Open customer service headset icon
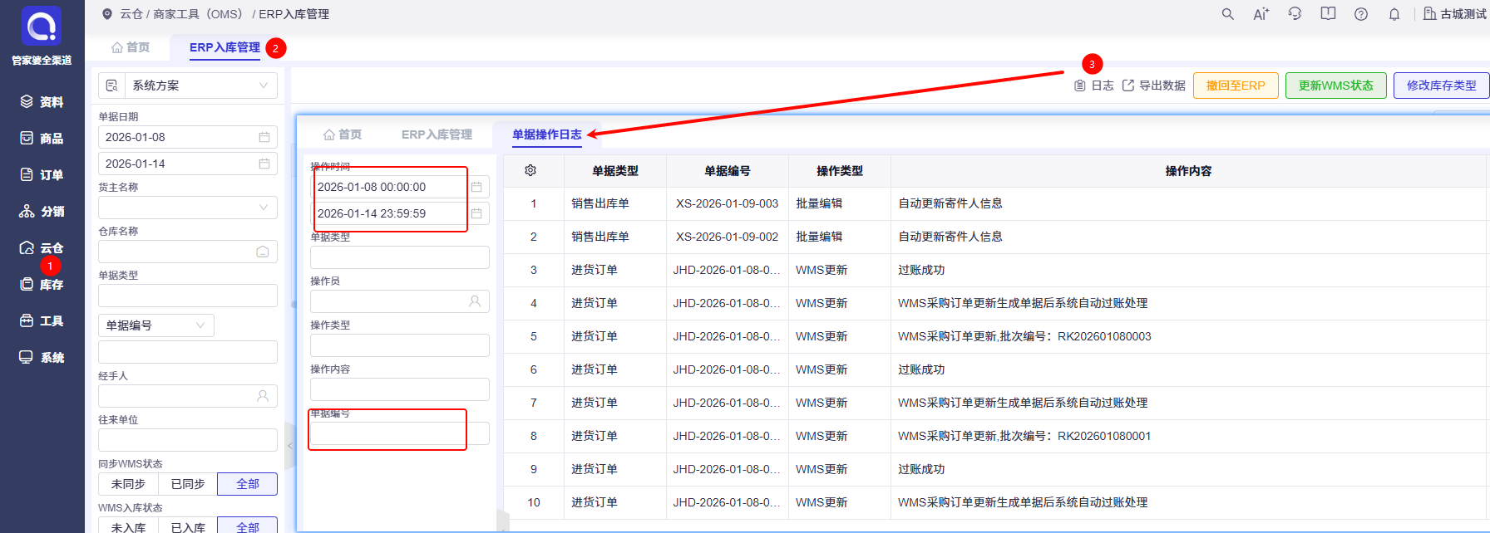1490x533 pixels. [x=1295, y=14]
